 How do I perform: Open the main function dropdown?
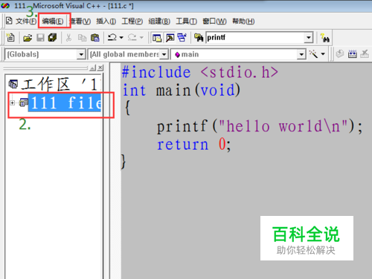[x=301, y=54]
